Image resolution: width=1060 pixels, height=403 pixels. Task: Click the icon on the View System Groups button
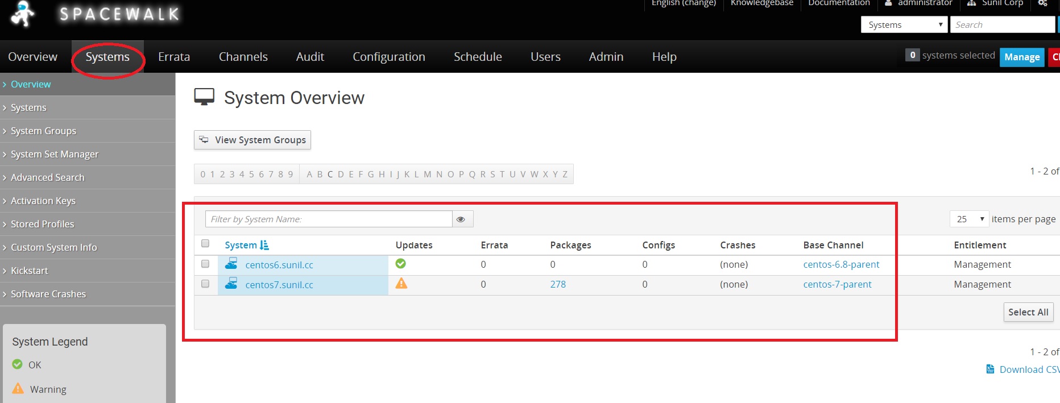204,139
